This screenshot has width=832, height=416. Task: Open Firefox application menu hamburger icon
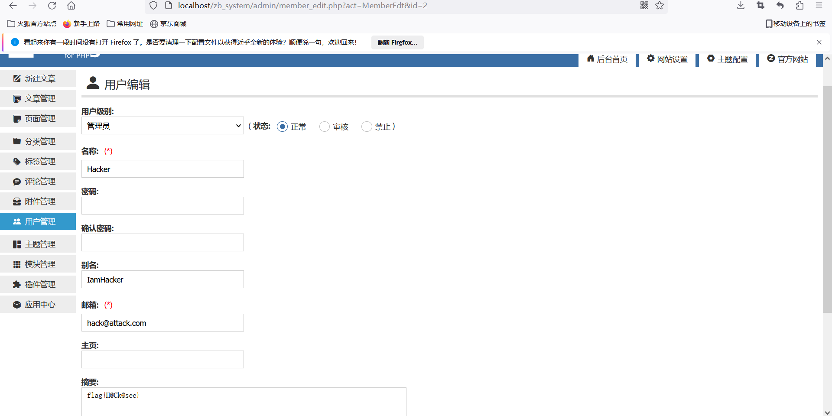(819, 6)
